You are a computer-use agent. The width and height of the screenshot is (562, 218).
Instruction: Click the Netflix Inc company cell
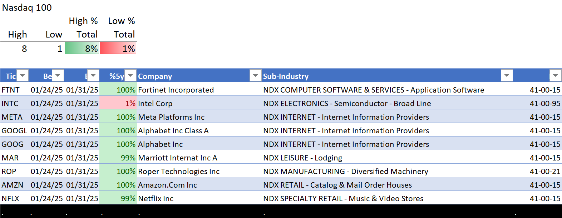[156, 198]
